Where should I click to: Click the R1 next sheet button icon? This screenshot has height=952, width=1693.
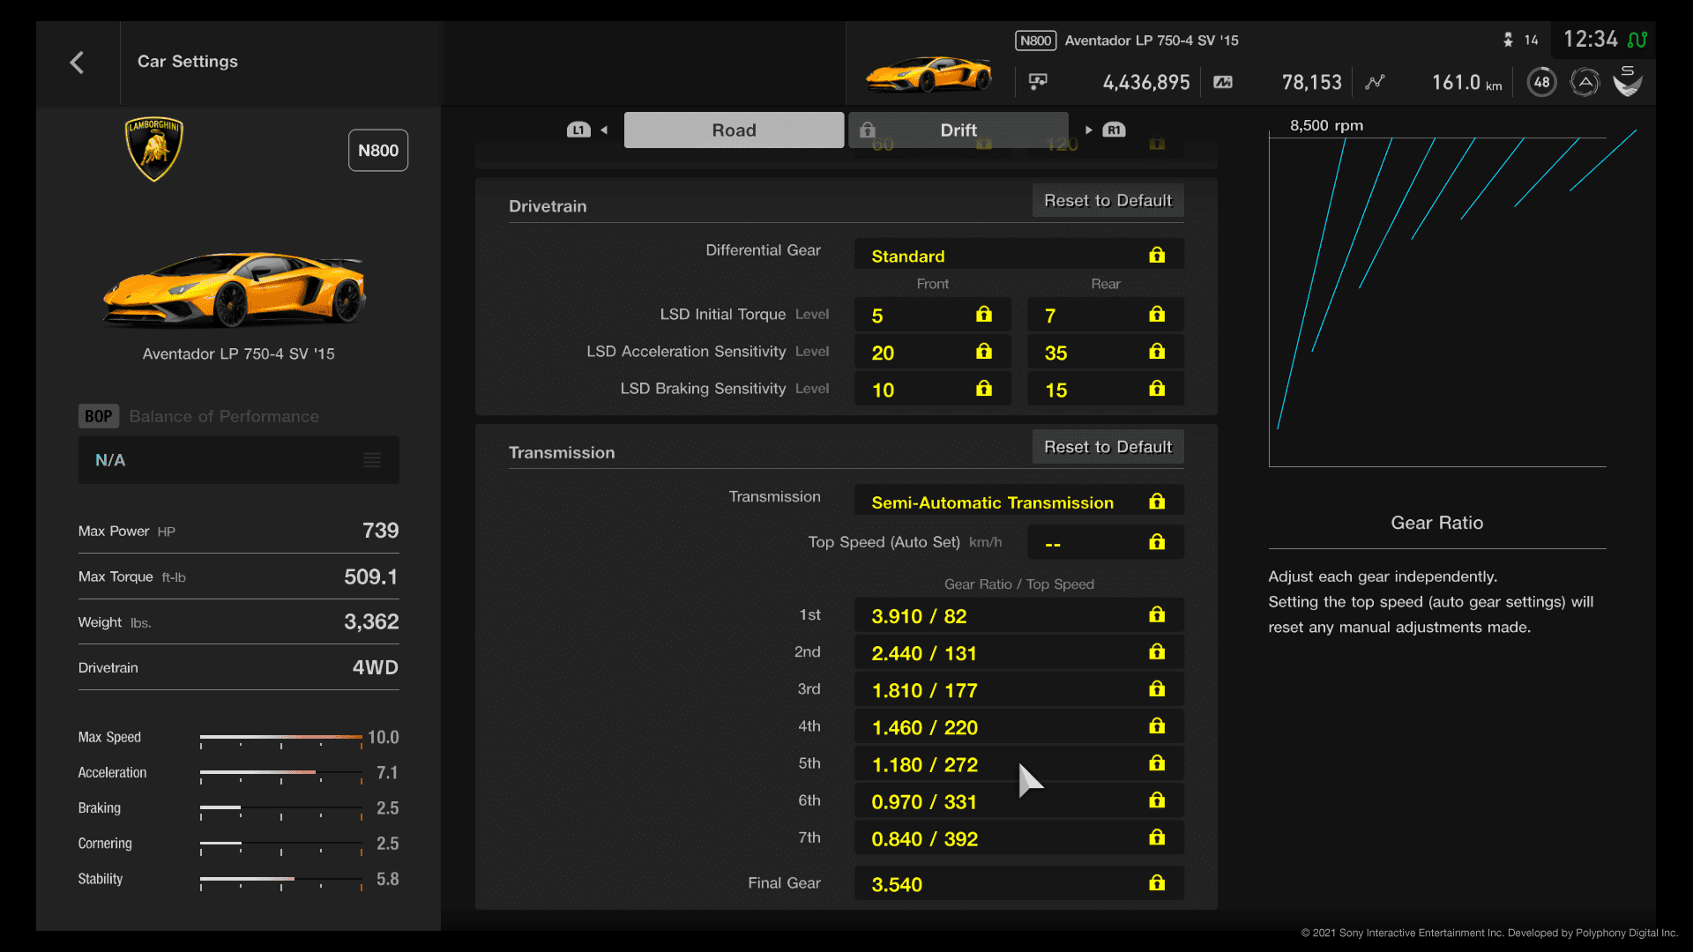1114,130
